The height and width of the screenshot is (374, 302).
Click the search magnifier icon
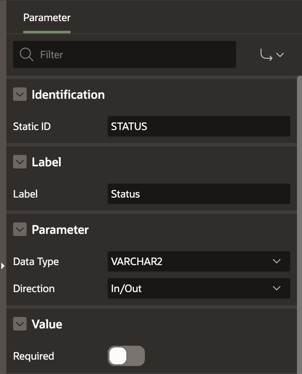[26, 54]
